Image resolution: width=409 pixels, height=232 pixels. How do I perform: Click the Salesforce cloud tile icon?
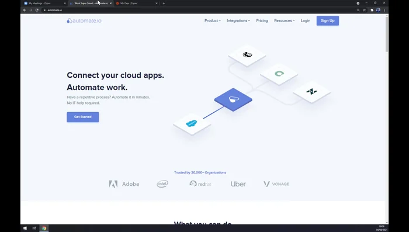[x=192, y=123]
